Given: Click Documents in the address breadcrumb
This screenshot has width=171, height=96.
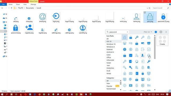Looking at the screenshot, I should (30, 8).
